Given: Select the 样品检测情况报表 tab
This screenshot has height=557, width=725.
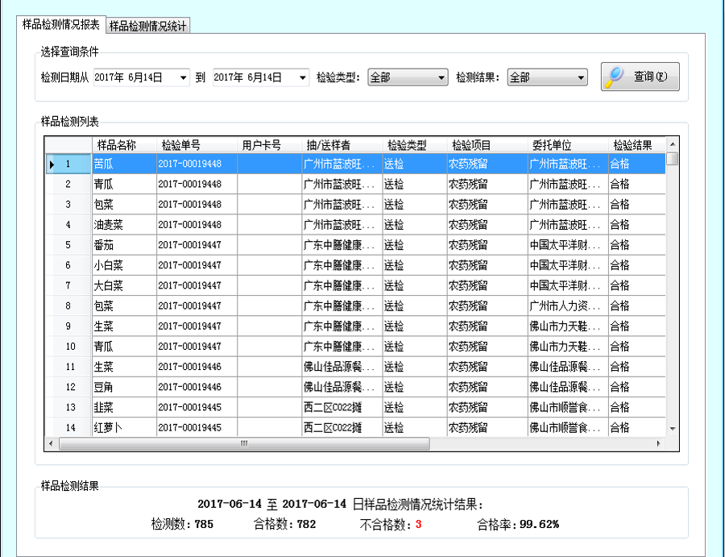Looking at the screenshot, I should pyautogui.click(x=61, y=25).
